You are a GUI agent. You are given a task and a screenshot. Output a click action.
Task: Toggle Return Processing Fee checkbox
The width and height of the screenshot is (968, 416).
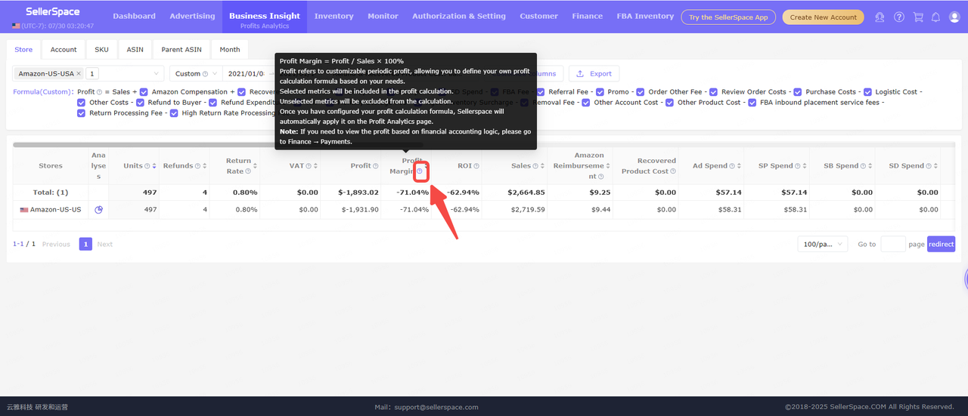(x=82, y=113)
